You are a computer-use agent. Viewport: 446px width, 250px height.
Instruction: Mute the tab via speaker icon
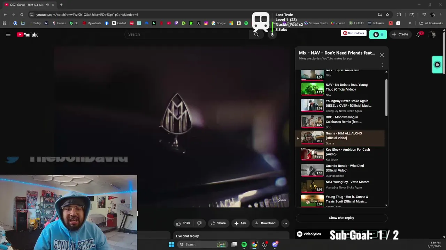(47, 5)
